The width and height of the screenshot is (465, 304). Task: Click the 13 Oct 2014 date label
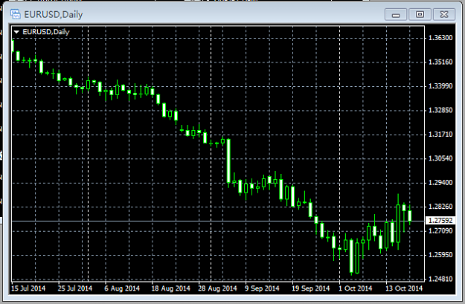pyautogui.click(x=404, y=288)
